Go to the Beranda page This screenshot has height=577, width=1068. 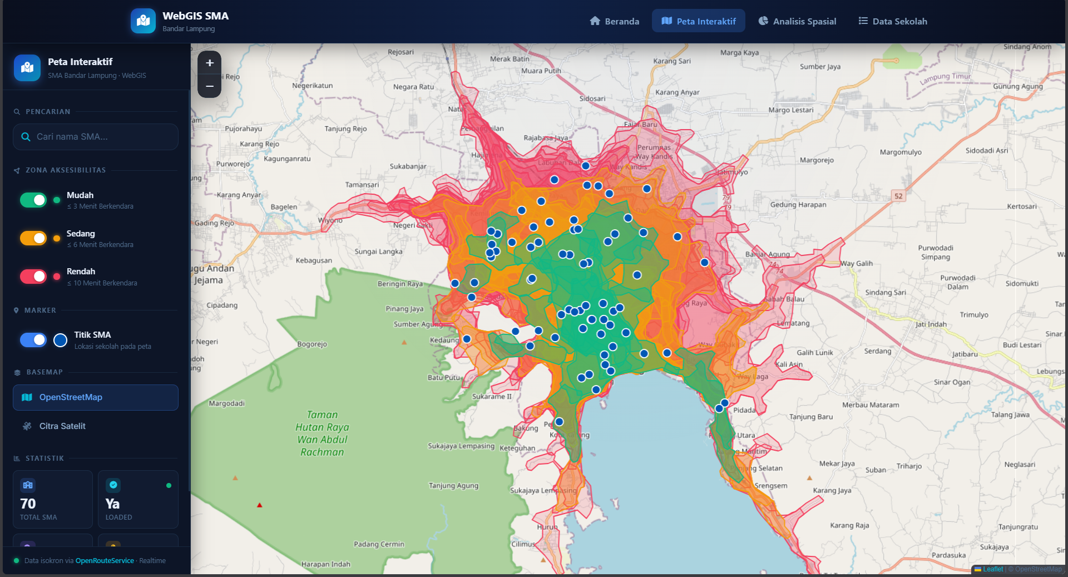coord(615,21)
